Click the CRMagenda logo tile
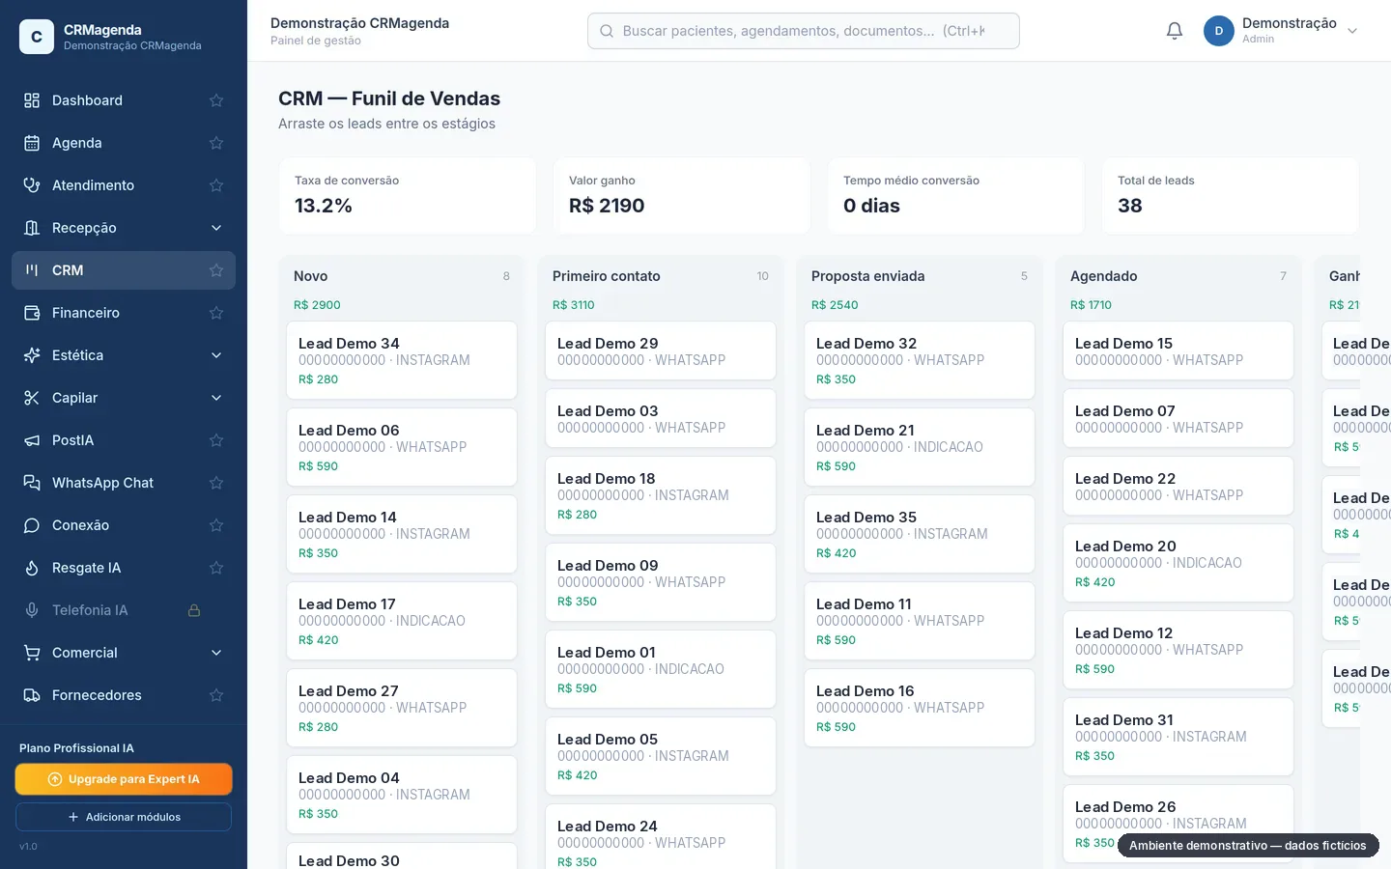Viewport: 1391px width, 869px height. pyautogui.click(x=37, y=37)
